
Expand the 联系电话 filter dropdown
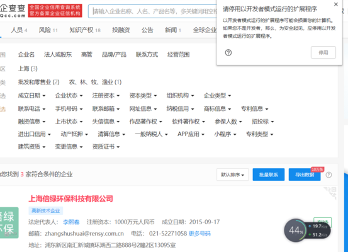coord(31,108)
